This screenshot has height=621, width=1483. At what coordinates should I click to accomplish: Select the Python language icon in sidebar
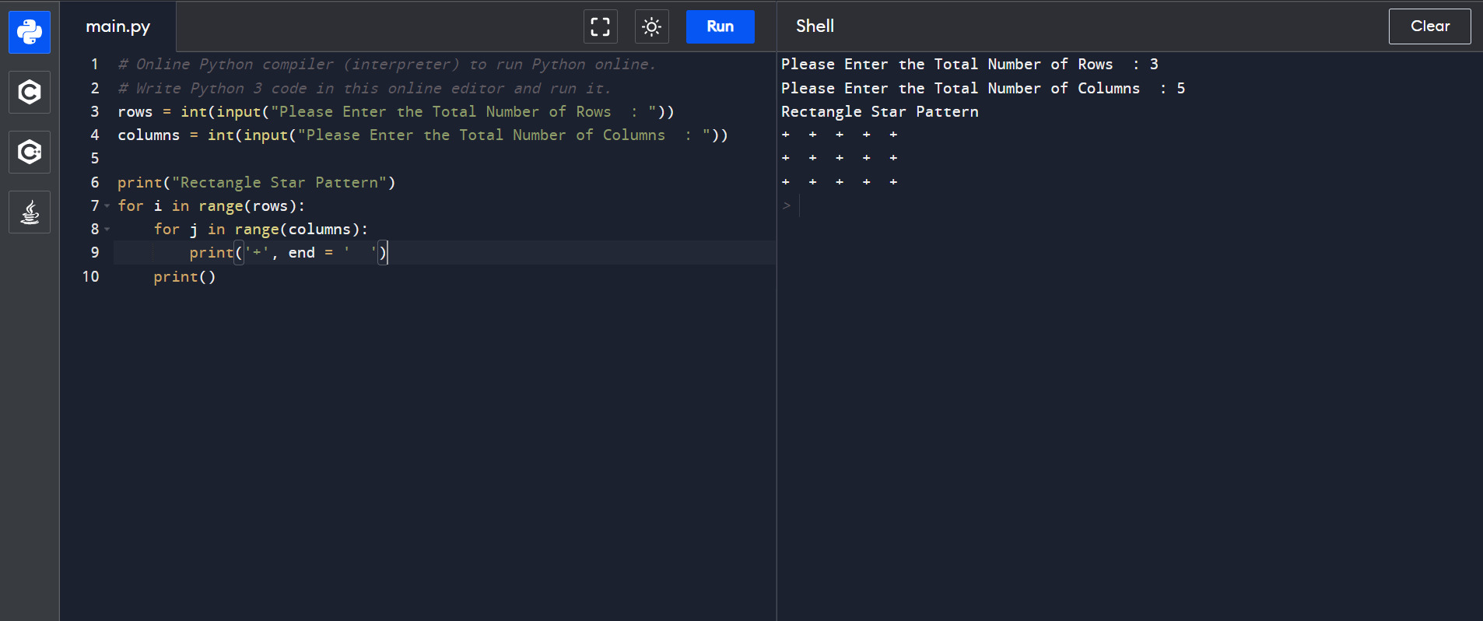click(30, 32)
